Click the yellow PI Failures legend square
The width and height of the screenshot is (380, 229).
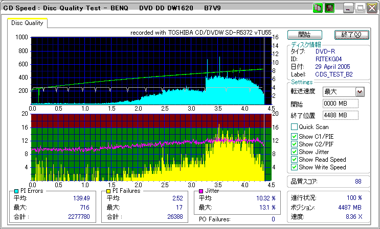point(109,191)
